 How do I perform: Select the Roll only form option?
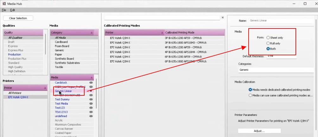(x=268, y=43)
